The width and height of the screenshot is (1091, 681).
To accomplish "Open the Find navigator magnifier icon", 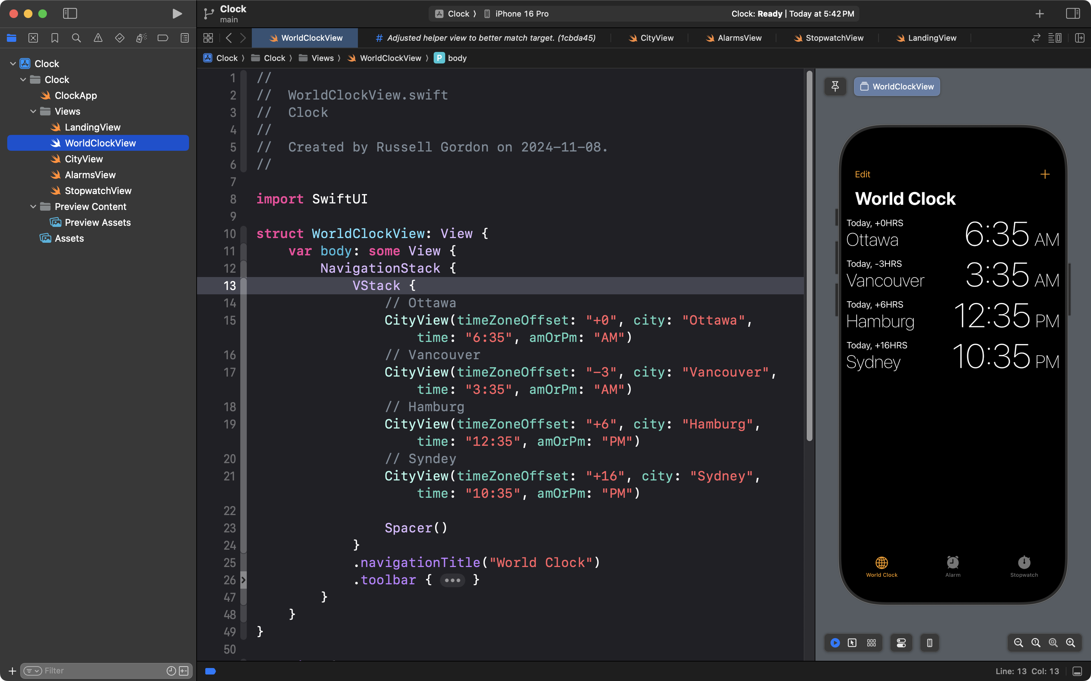I will click(76, 38).
